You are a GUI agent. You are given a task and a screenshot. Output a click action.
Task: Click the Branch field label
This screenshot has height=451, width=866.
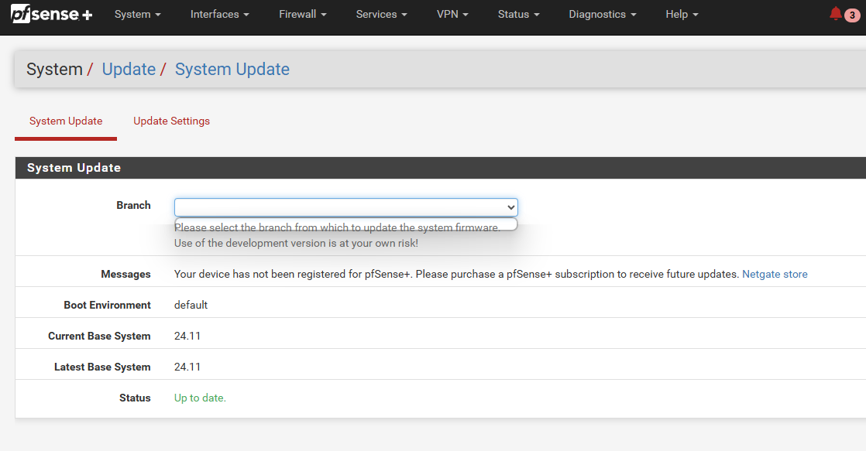133,205
